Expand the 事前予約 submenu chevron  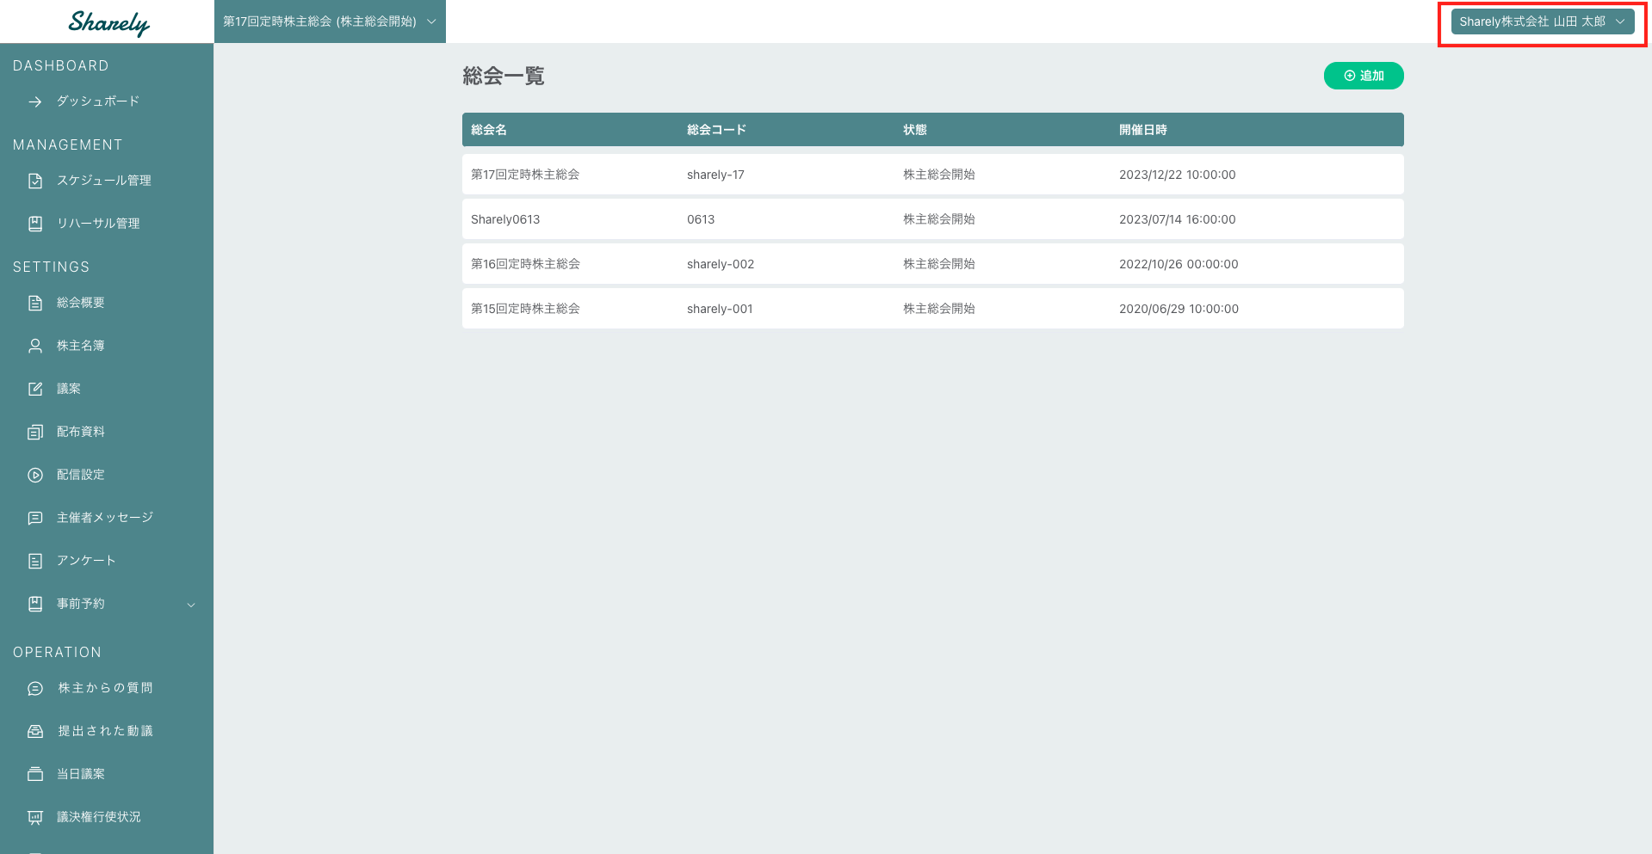[191, 605]
